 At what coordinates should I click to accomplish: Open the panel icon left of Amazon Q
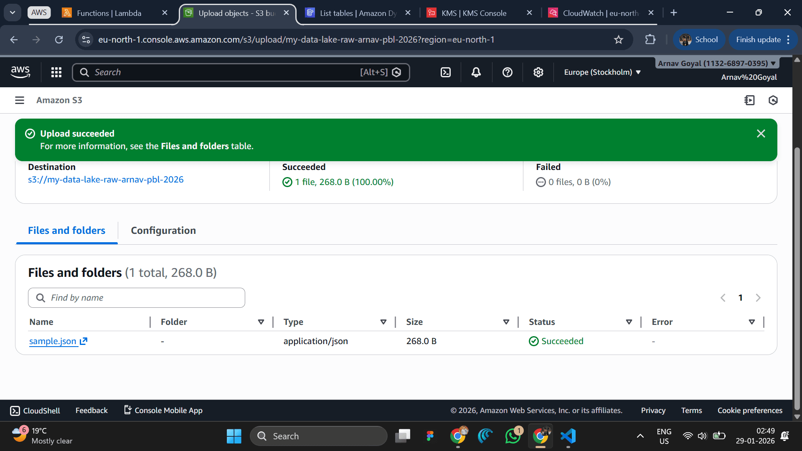750,100
